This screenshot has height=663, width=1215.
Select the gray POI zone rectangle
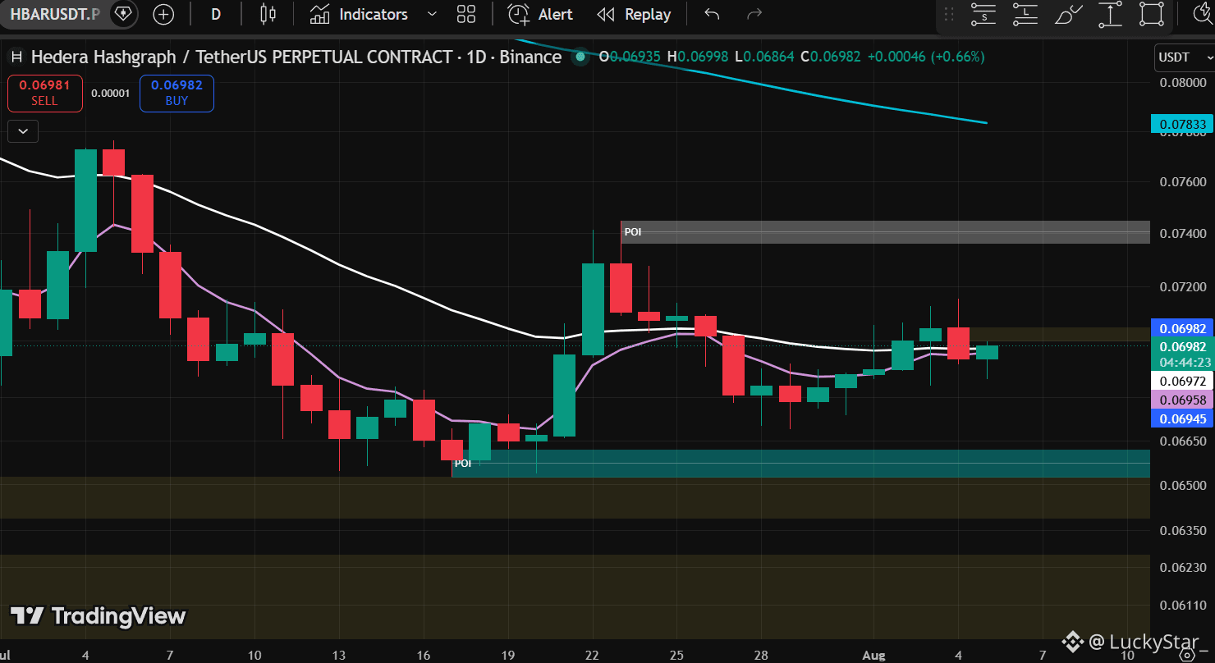tap(885, 232)
